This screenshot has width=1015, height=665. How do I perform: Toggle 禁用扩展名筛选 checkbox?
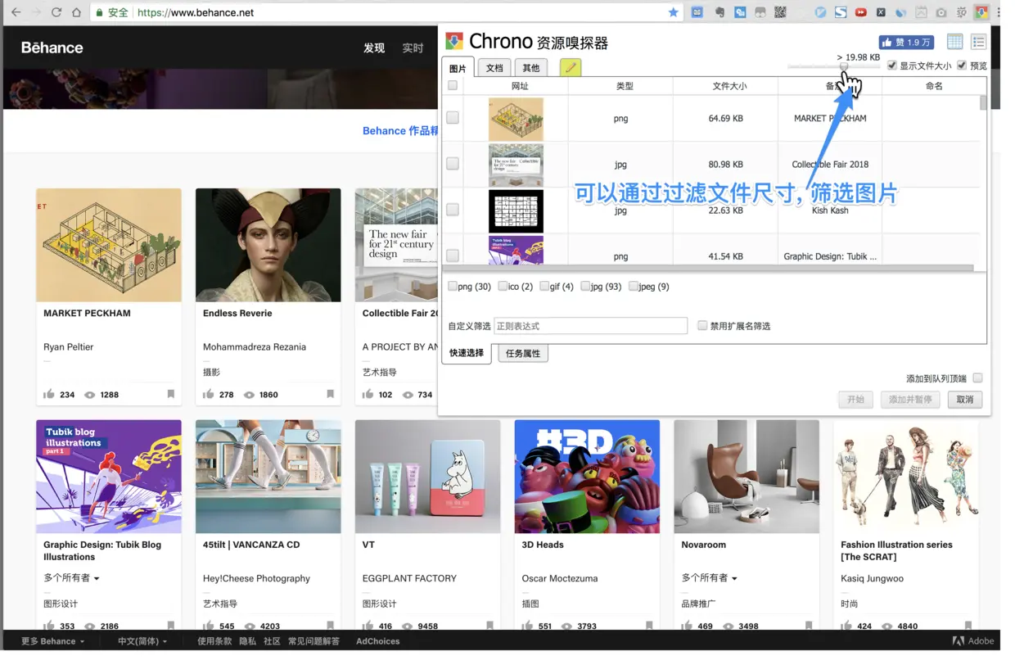702,325
